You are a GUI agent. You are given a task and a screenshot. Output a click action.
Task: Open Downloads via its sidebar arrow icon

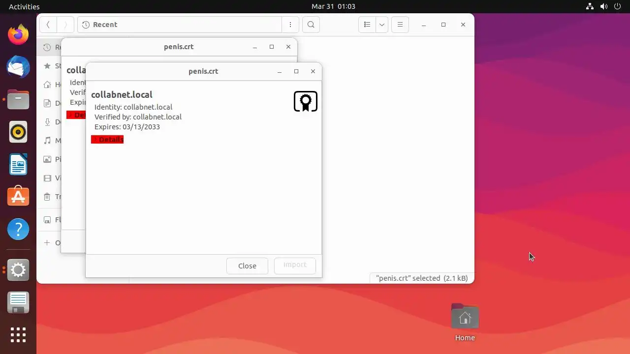click(47, 122)
